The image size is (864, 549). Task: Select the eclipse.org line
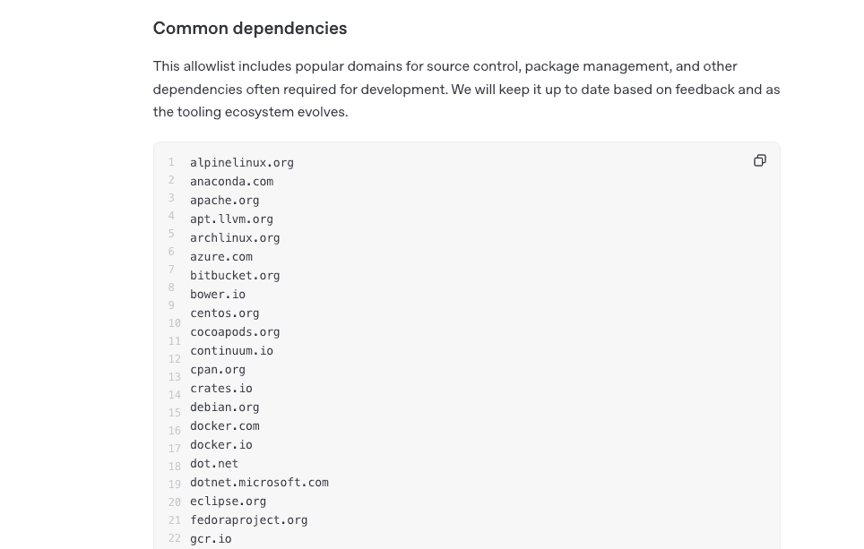point(229,502)
